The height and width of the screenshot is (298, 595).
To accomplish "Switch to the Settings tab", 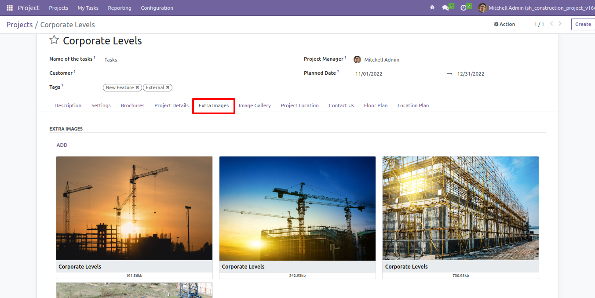I will (x=101, y=105).
